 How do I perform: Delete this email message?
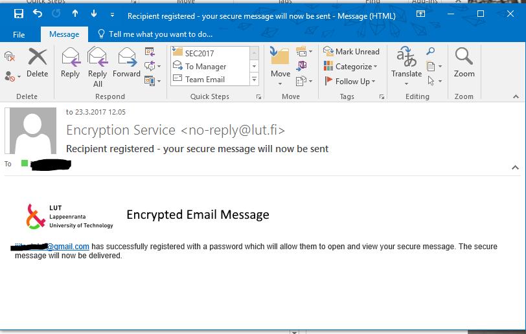click(37, 63)
